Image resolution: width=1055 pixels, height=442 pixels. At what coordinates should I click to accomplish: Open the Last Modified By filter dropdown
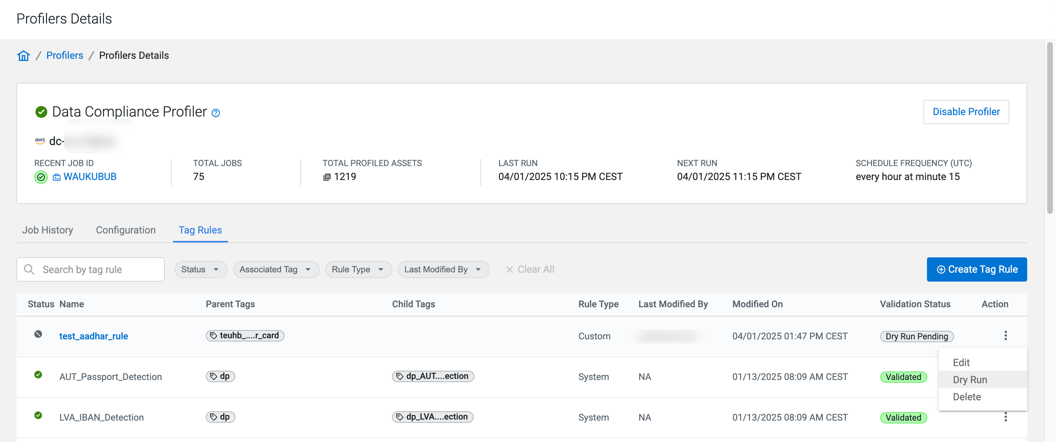(x=443, y=269)
